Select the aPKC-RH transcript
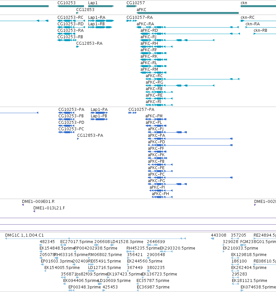Viewport: 276px width, 292px height. 156,47
